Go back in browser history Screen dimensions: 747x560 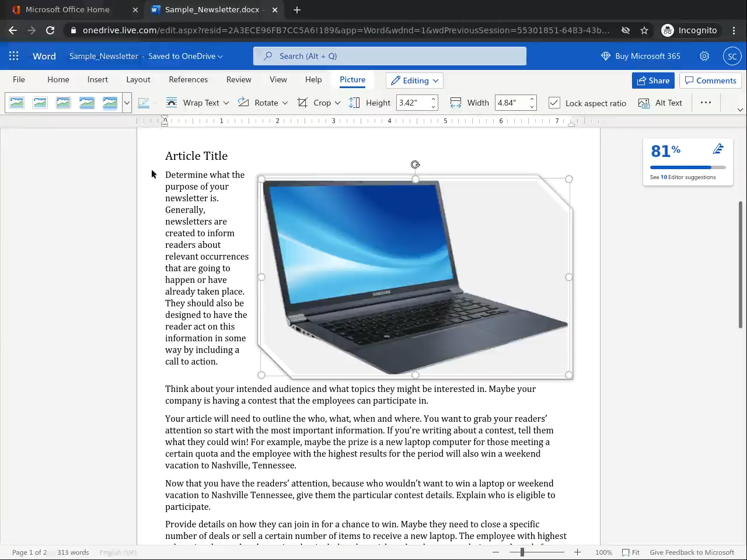13,30
